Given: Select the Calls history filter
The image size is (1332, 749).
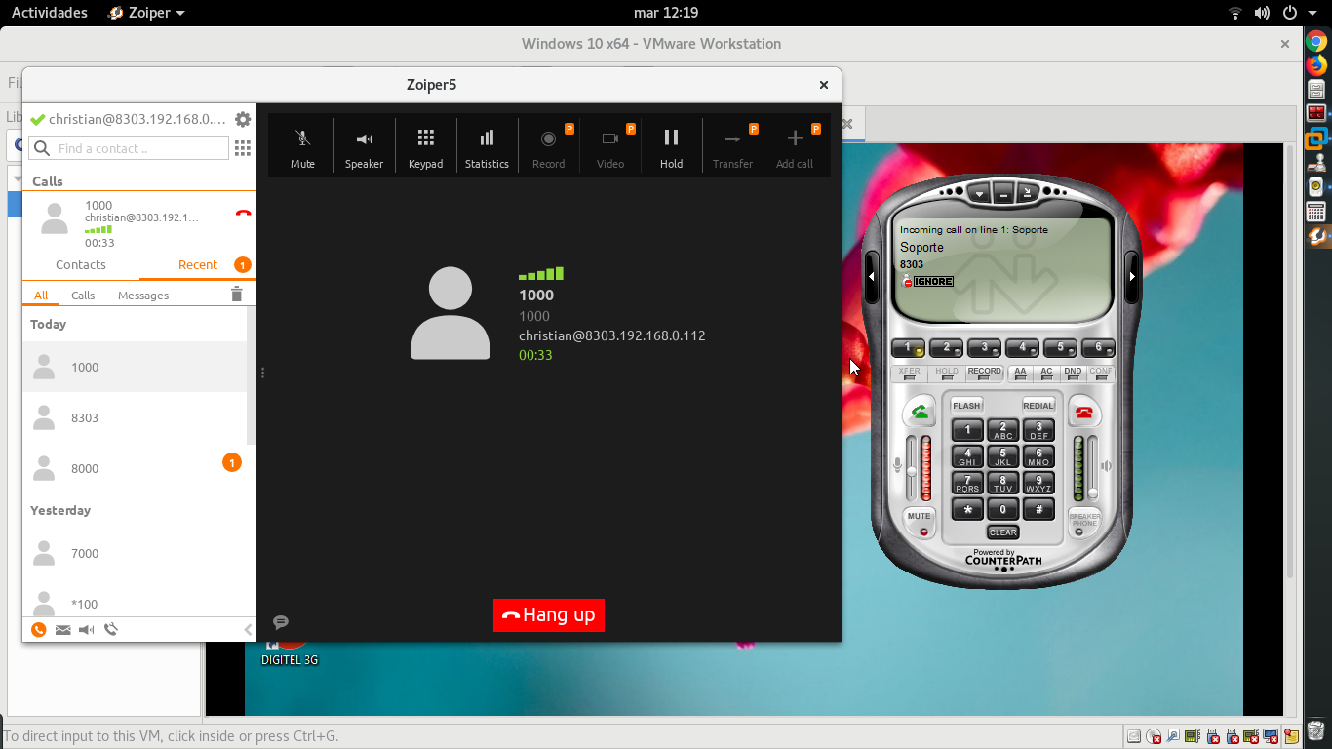Looking at the screenshot, I should 83,296.
